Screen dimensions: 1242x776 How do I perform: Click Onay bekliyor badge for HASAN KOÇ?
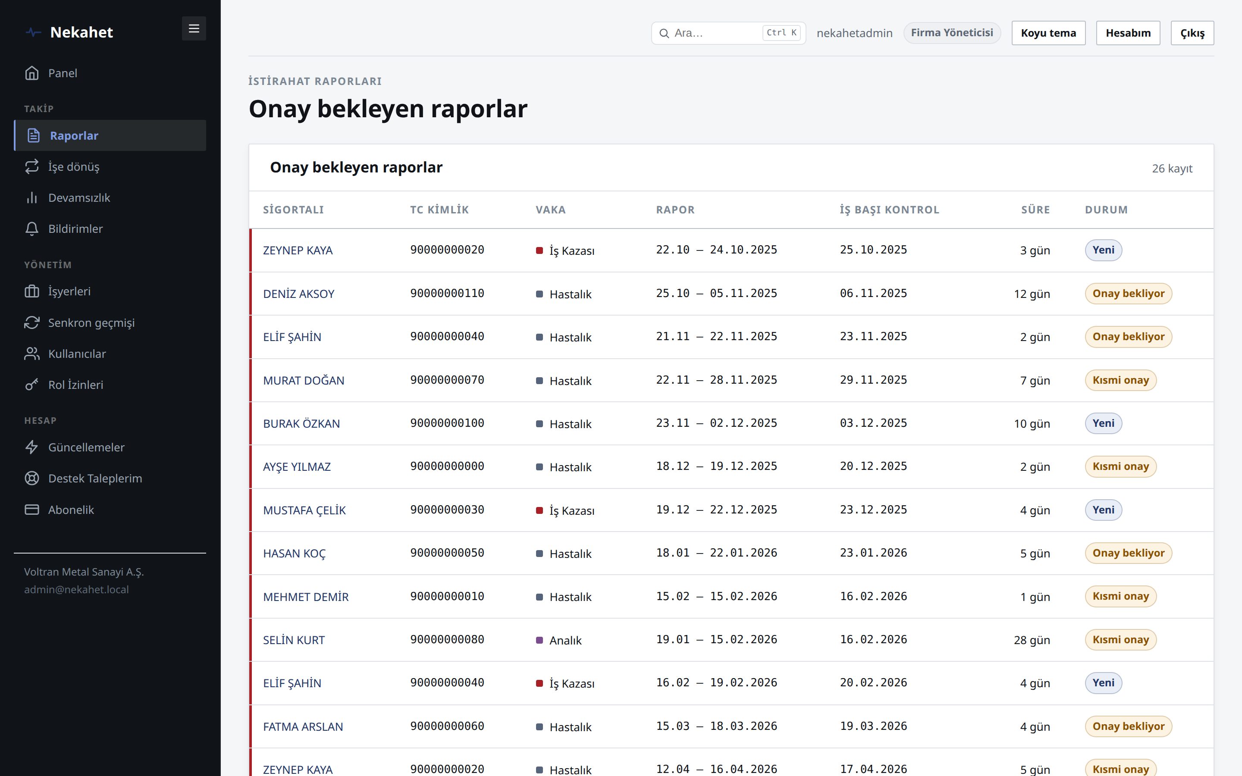tap(1128, 553)
